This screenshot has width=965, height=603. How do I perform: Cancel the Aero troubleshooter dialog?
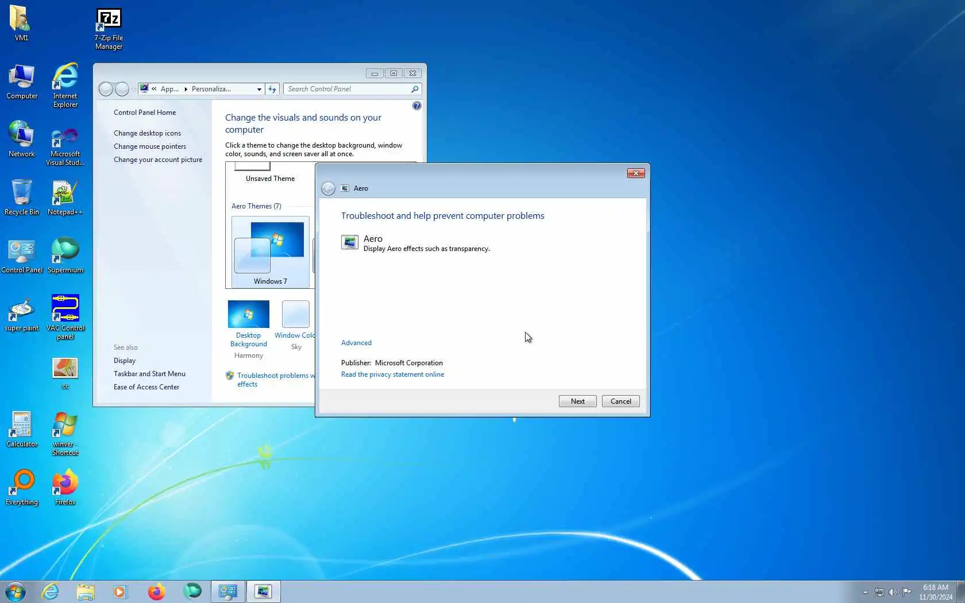pos(620,401)
